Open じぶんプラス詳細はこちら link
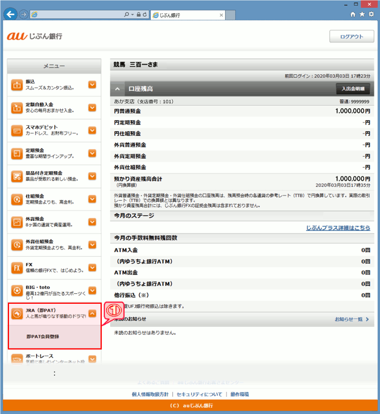Screen dimensions: 380x414 (x=338, y=228)
